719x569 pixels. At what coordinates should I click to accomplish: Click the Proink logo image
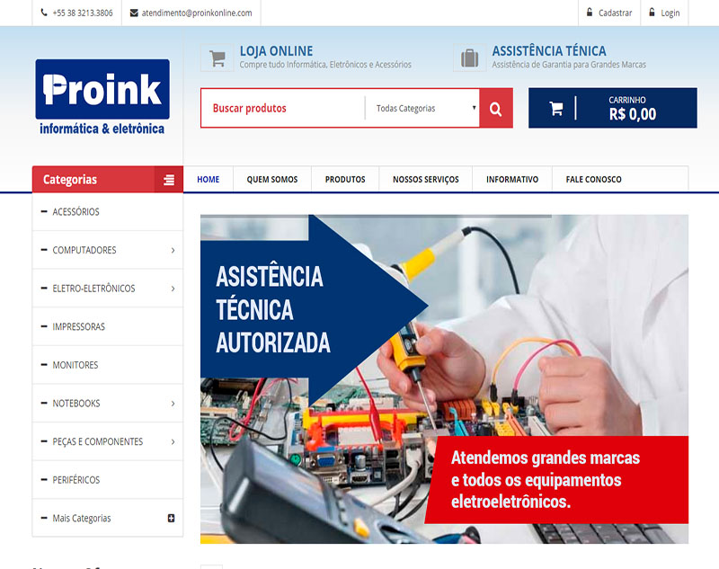[102, 97]
